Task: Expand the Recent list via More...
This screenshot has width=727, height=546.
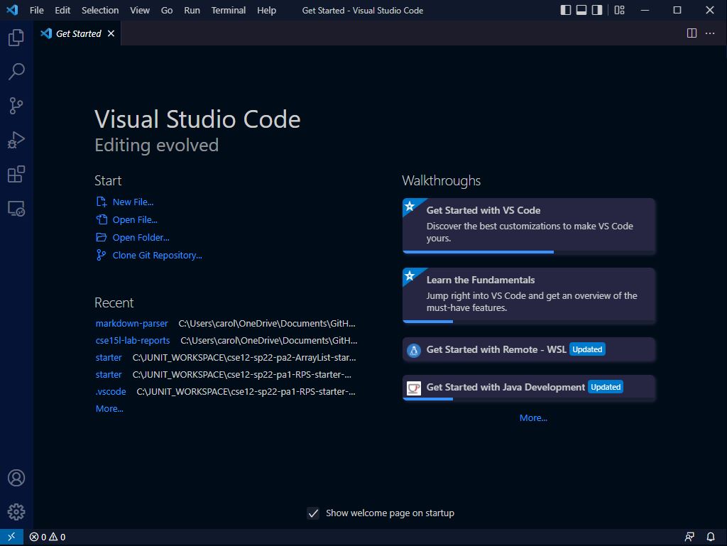Action: [109, 408]
